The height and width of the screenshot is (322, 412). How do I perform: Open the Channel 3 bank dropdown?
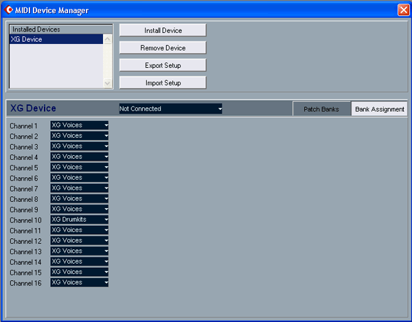[80, 146]
